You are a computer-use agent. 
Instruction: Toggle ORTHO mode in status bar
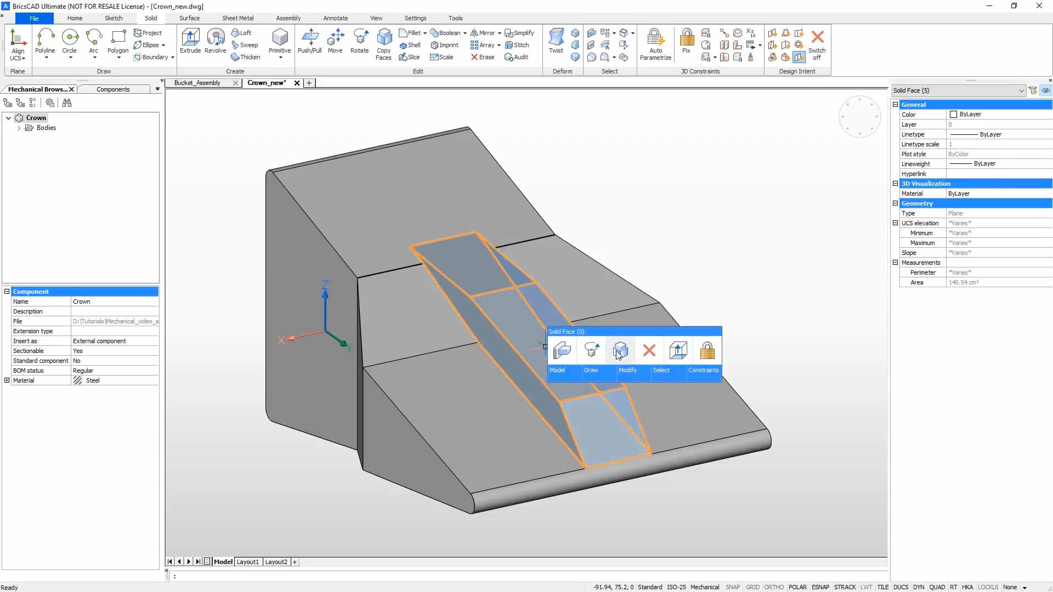click(773, 587)
